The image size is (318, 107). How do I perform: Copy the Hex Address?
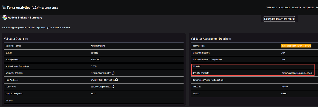pyautogui.click(x=116, y=80)
